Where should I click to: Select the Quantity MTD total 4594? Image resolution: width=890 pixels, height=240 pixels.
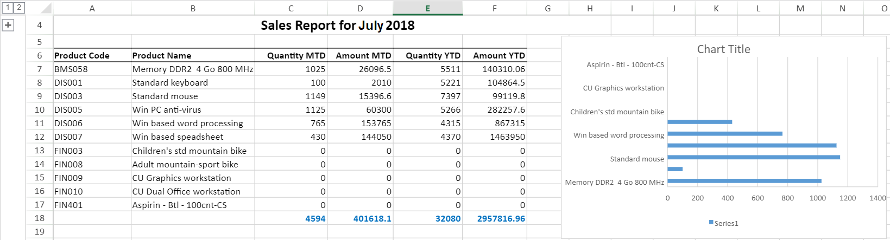(315, 218)
